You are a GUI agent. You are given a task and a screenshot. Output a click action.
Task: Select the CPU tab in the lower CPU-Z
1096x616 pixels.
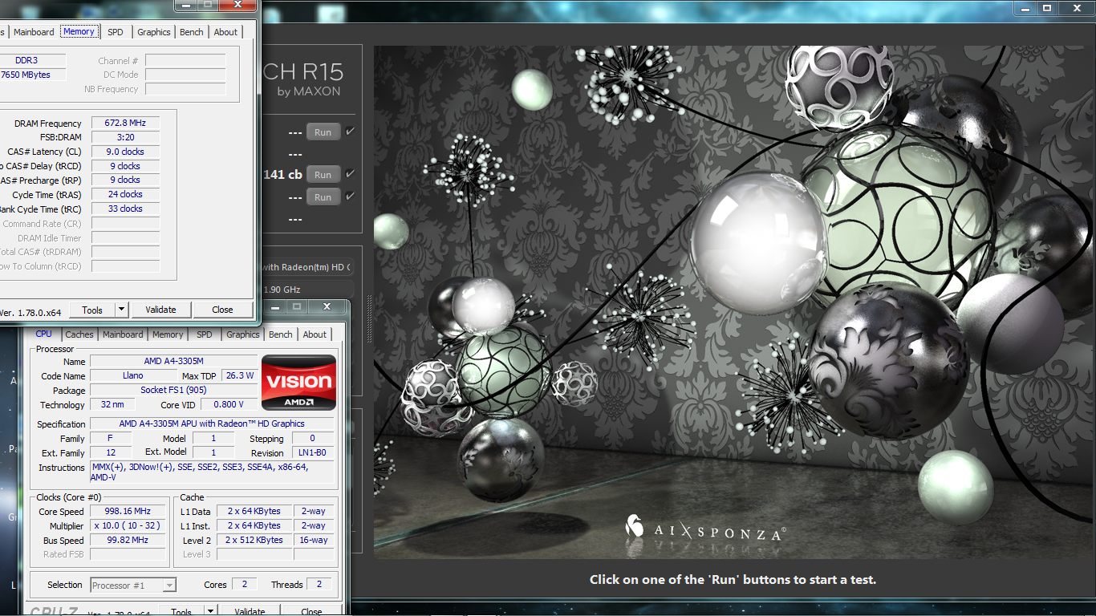click(44, 334)
